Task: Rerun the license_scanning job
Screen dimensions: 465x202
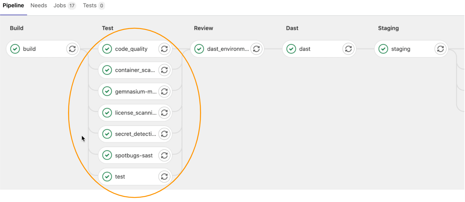Action: [164, 113]
